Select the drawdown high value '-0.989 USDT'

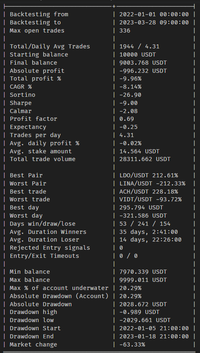point(139,312)
